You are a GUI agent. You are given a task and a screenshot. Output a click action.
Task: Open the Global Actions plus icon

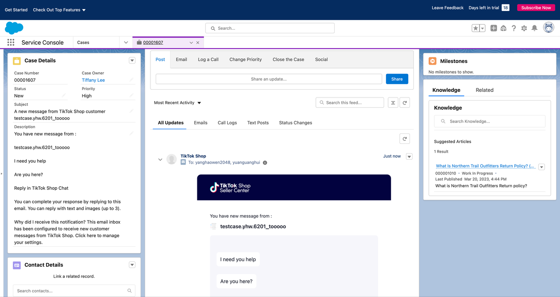pos(493,28)
